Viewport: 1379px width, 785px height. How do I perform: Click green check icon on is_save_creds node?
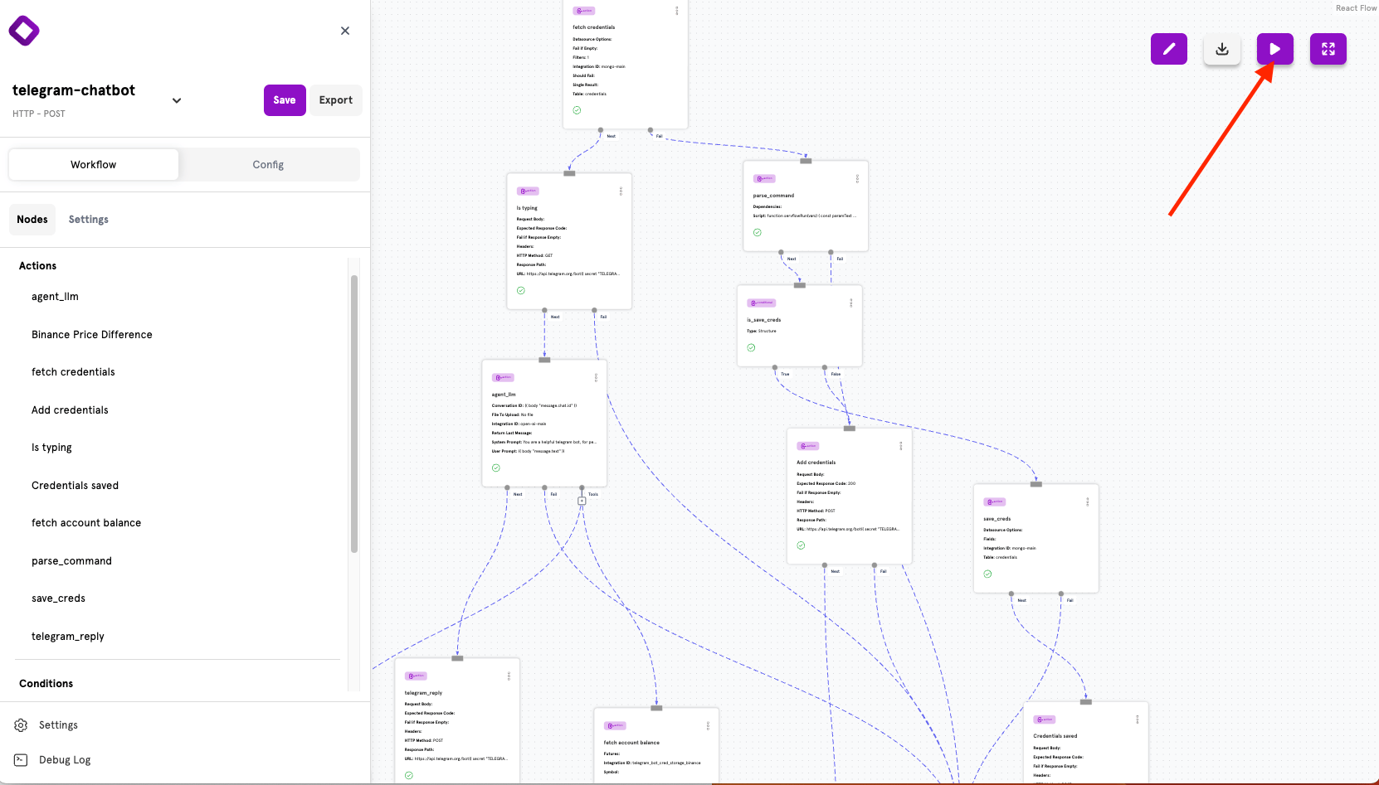751,348
